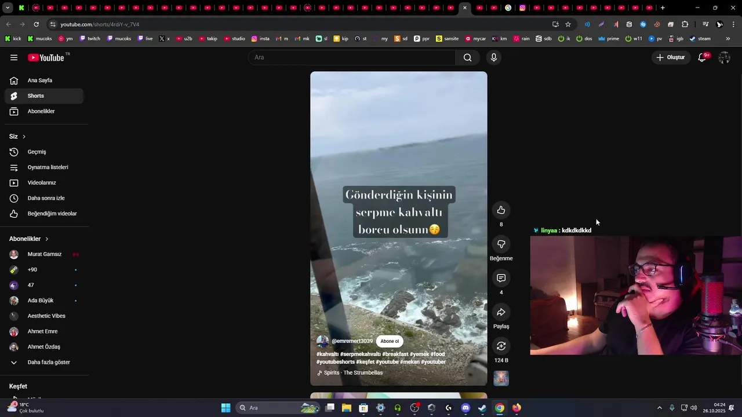The height and width of the screenshot is (417, 742).
Task: Open a new browser tab
Action: click(x=663, y=8)
